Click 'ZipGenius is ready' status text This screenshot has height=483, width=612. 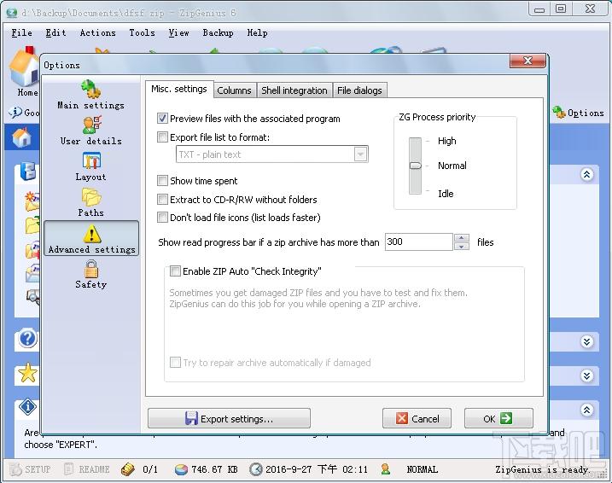point(542,469)
